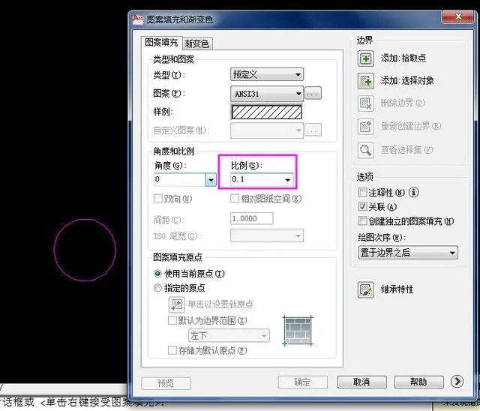Switch to the 图案填充 tab
Viewport: 480px width, 411px height.
point(161,43)
